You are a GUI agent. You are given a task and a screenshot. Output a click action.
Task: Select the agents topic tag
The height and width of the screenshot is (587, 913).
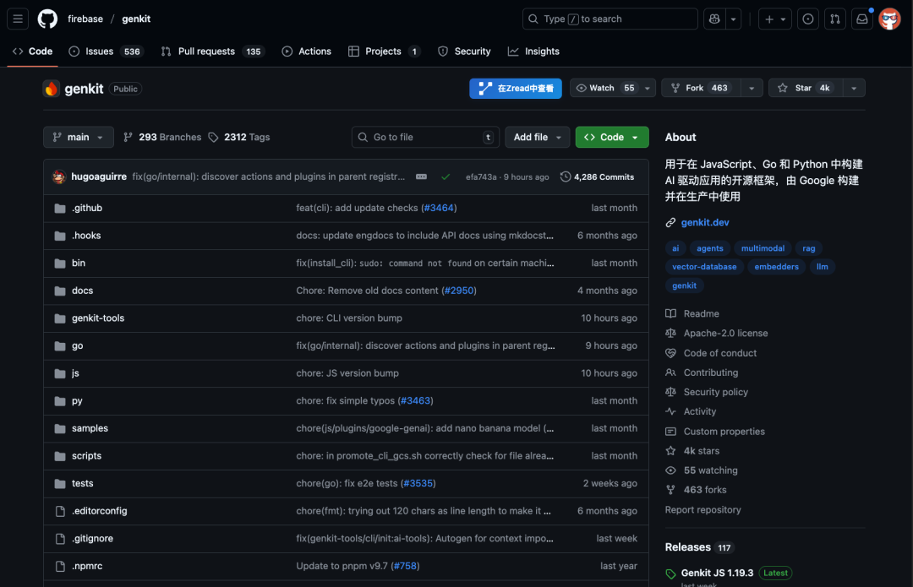pyautogui.click(x=709, y=248)
